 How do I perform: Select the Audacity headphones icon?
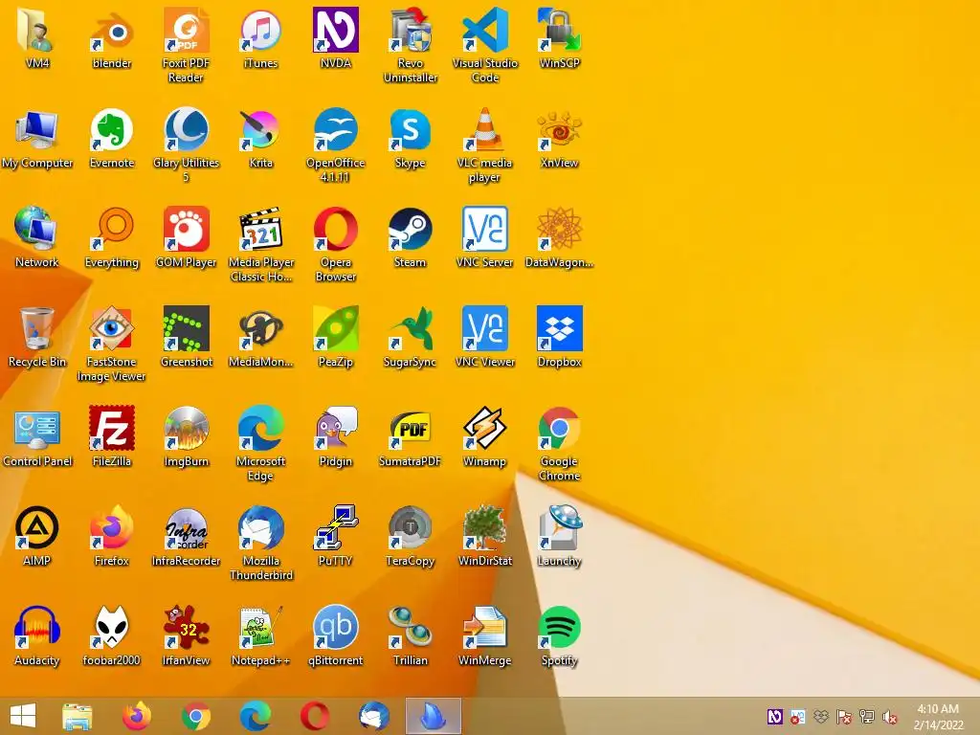(37, 626)
